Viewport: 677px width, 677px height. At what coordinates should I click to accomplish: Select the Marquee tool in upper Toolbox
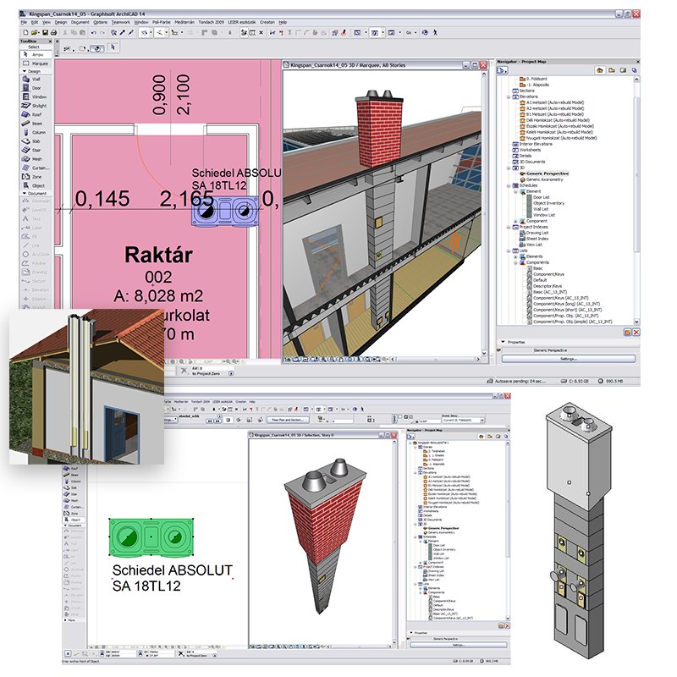[36, 63]
